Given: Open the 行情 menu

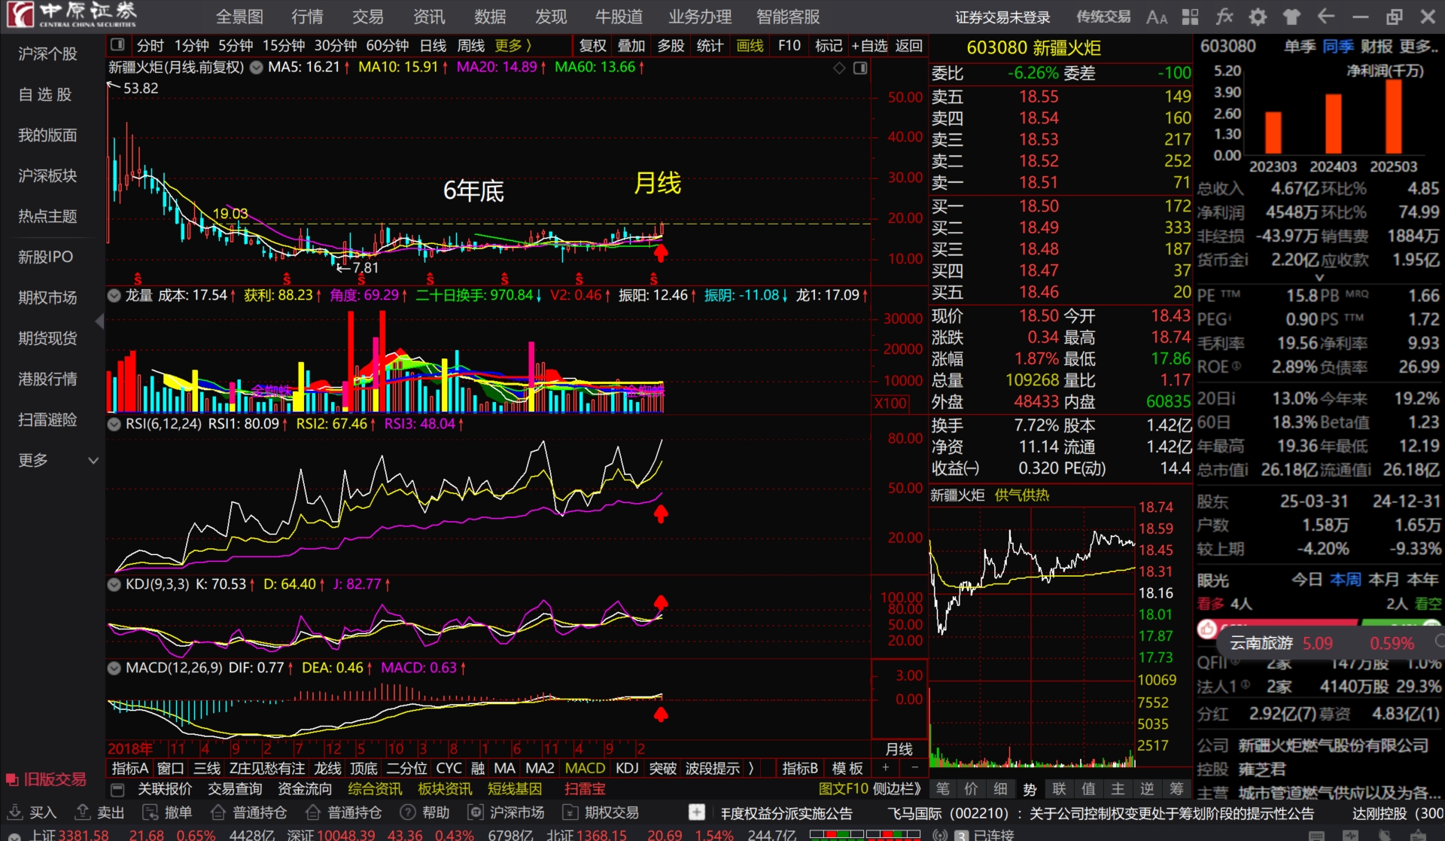Looking at the screenshot, I should 307,17.
